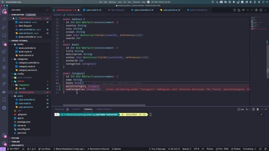Switch to the user.service.ts editor tab

coord(170,10)
